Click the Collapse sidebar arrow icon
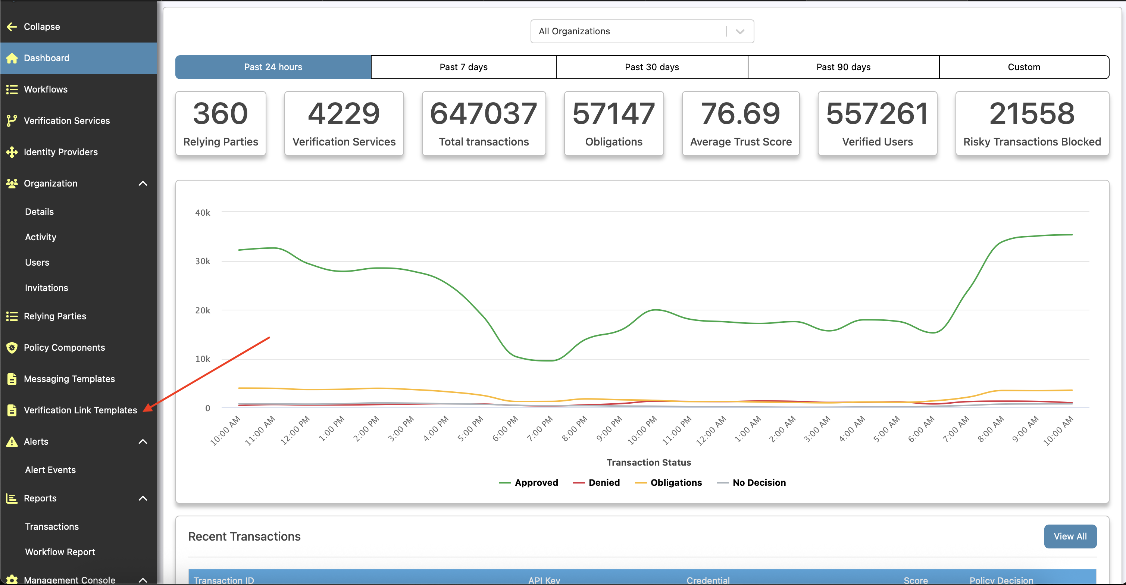 point(12,26)
